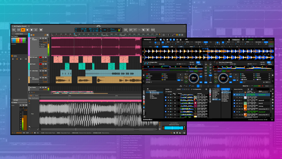Open the Master Out dropdown in rekordbox

(246, 86)
